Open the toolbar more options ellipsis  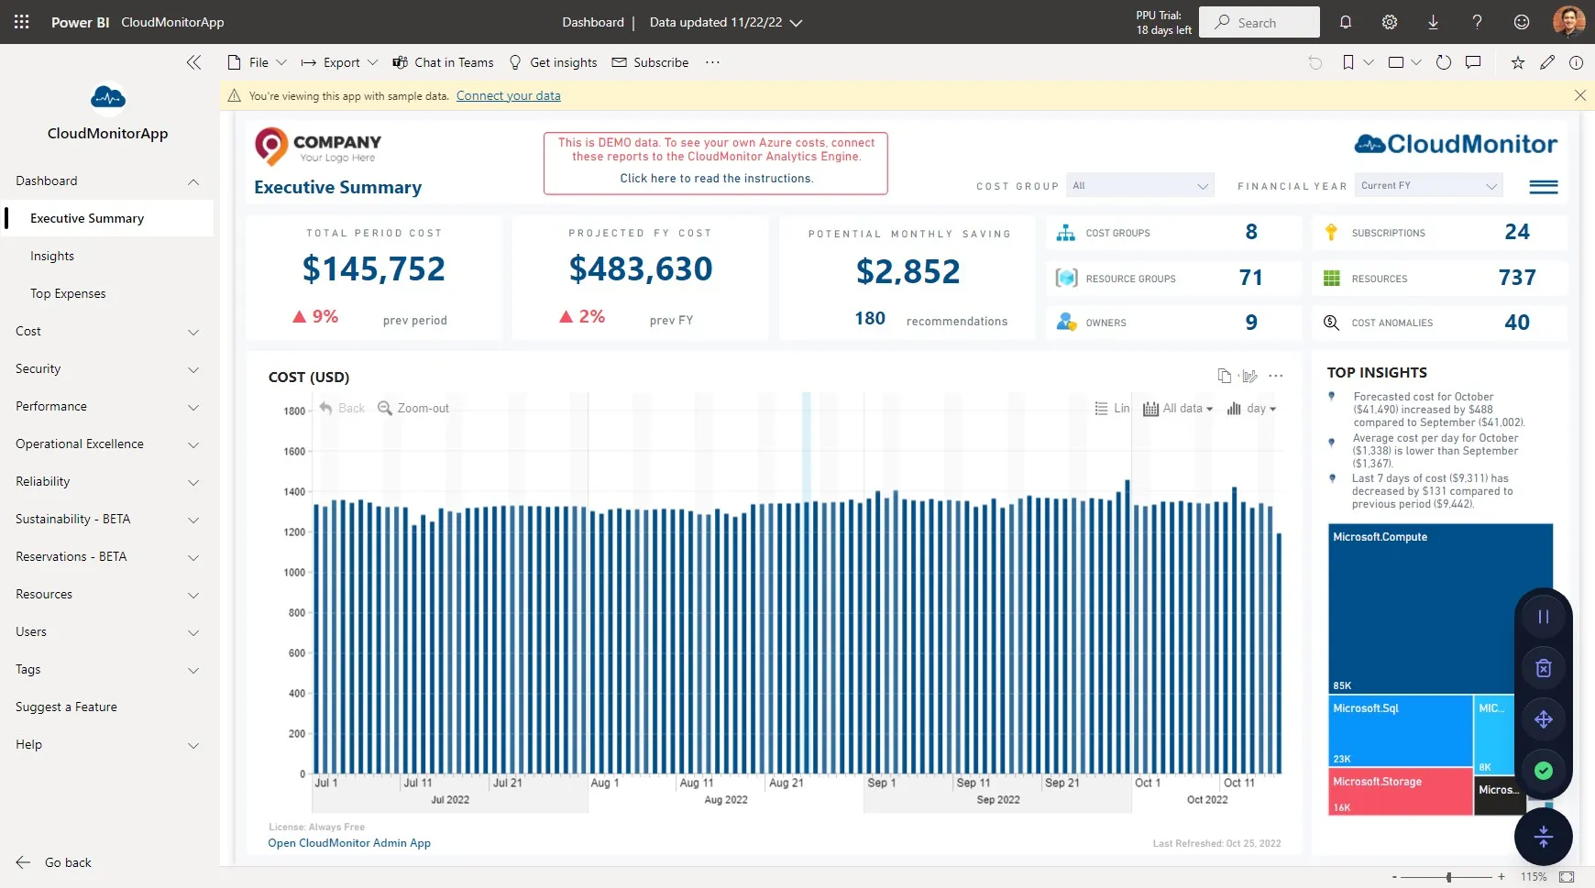712,62
